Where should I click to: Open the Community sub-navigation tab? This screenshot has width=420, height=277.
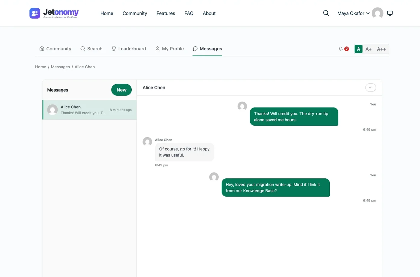(55, 49)
